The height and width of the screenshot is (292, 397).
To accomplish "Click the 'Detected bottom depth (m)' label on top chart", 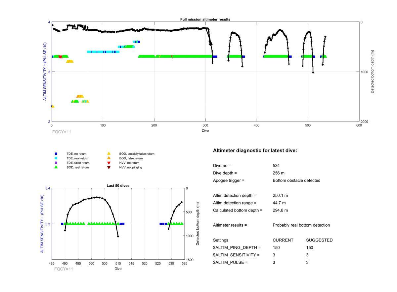I will coord(372,72).
